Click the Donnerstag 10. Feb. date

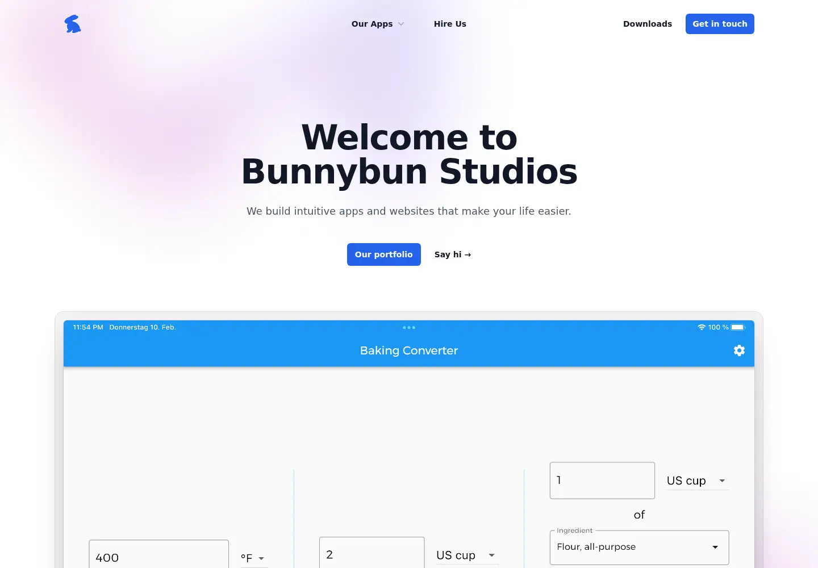pos(143,327)
